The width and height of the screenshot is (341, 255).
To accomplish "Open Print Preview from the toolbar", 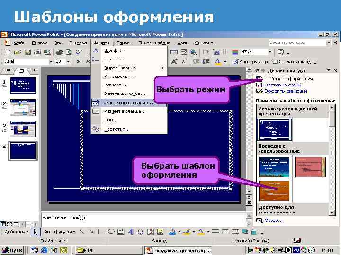I will [x=69, y=52].
